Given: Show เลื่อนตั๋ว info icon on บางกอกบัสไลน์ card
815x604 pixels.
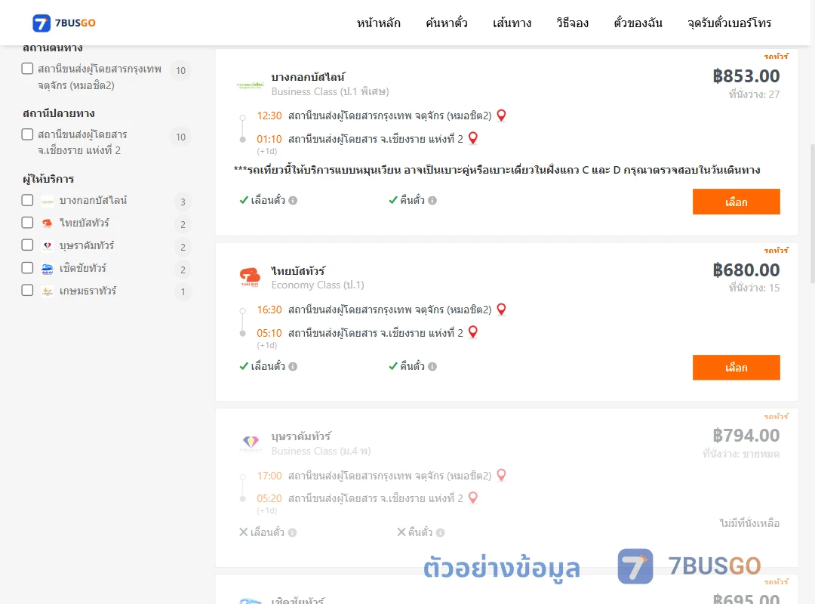Looking at the screenshot, I should point(293,200).
